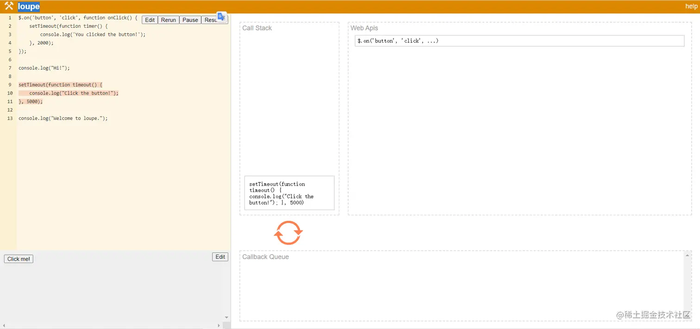Click the 'You clicked the button!' log line
The width and height of the screenshot is (700, 329).
coord(93,34)
